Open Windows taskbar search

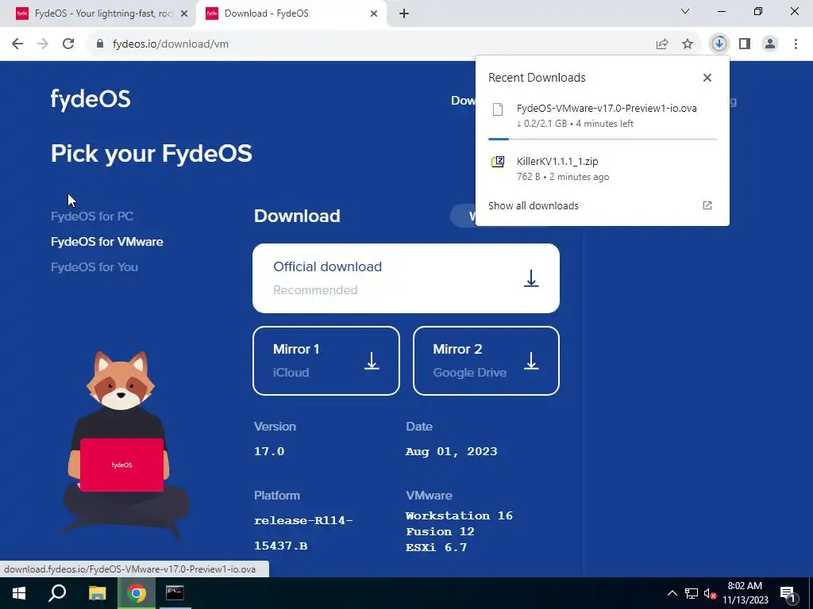(57, 593)
